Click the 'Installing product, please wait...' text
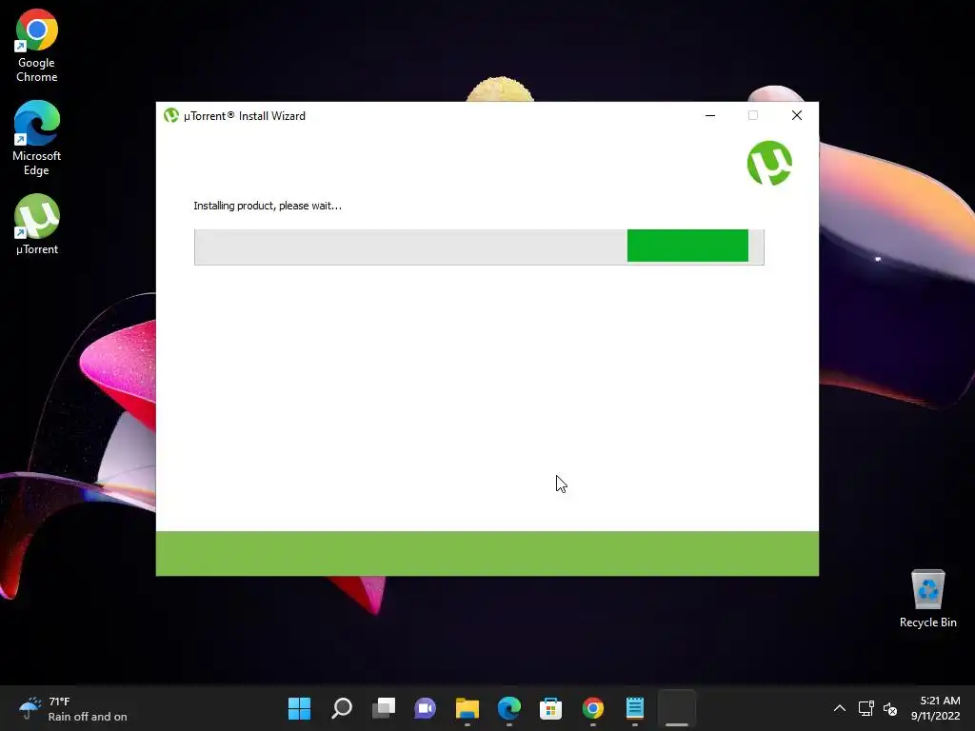The height and width of the screenshot is (731, 975). tap(268, 206)
